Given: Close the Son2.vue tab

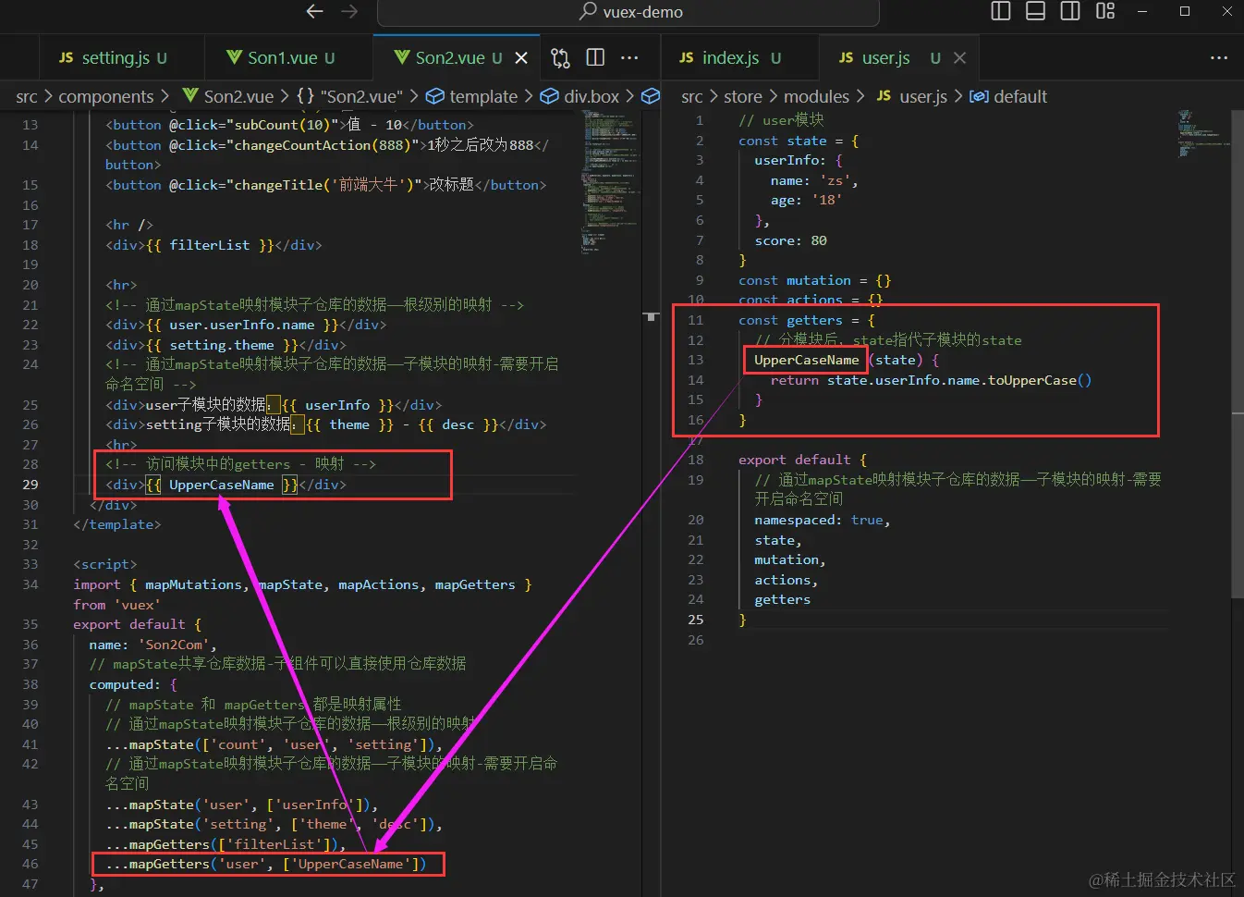Looking at the screenshot, I should [x=521, y=57].
